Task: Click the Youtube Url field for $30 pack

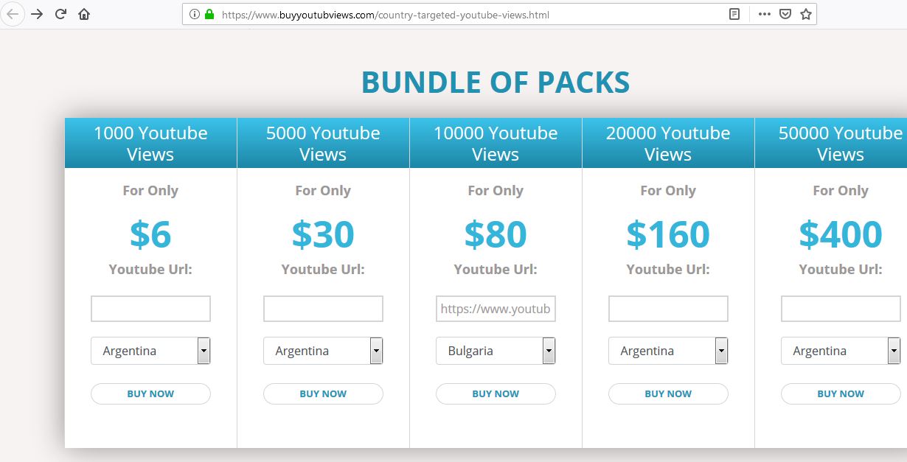Action: coord(323,309)
